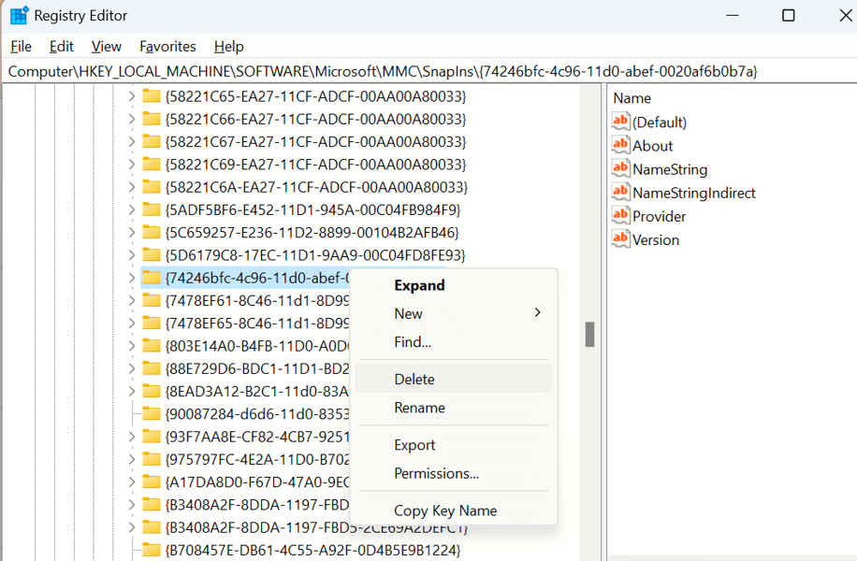Open the Favorites menu in menu bar
This screenshot has width=857, height=561.
(167, 46)
